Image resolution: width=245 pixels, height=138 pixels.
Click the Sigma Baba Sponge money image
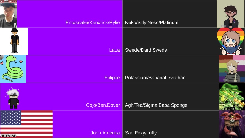(x=232, y=97)
